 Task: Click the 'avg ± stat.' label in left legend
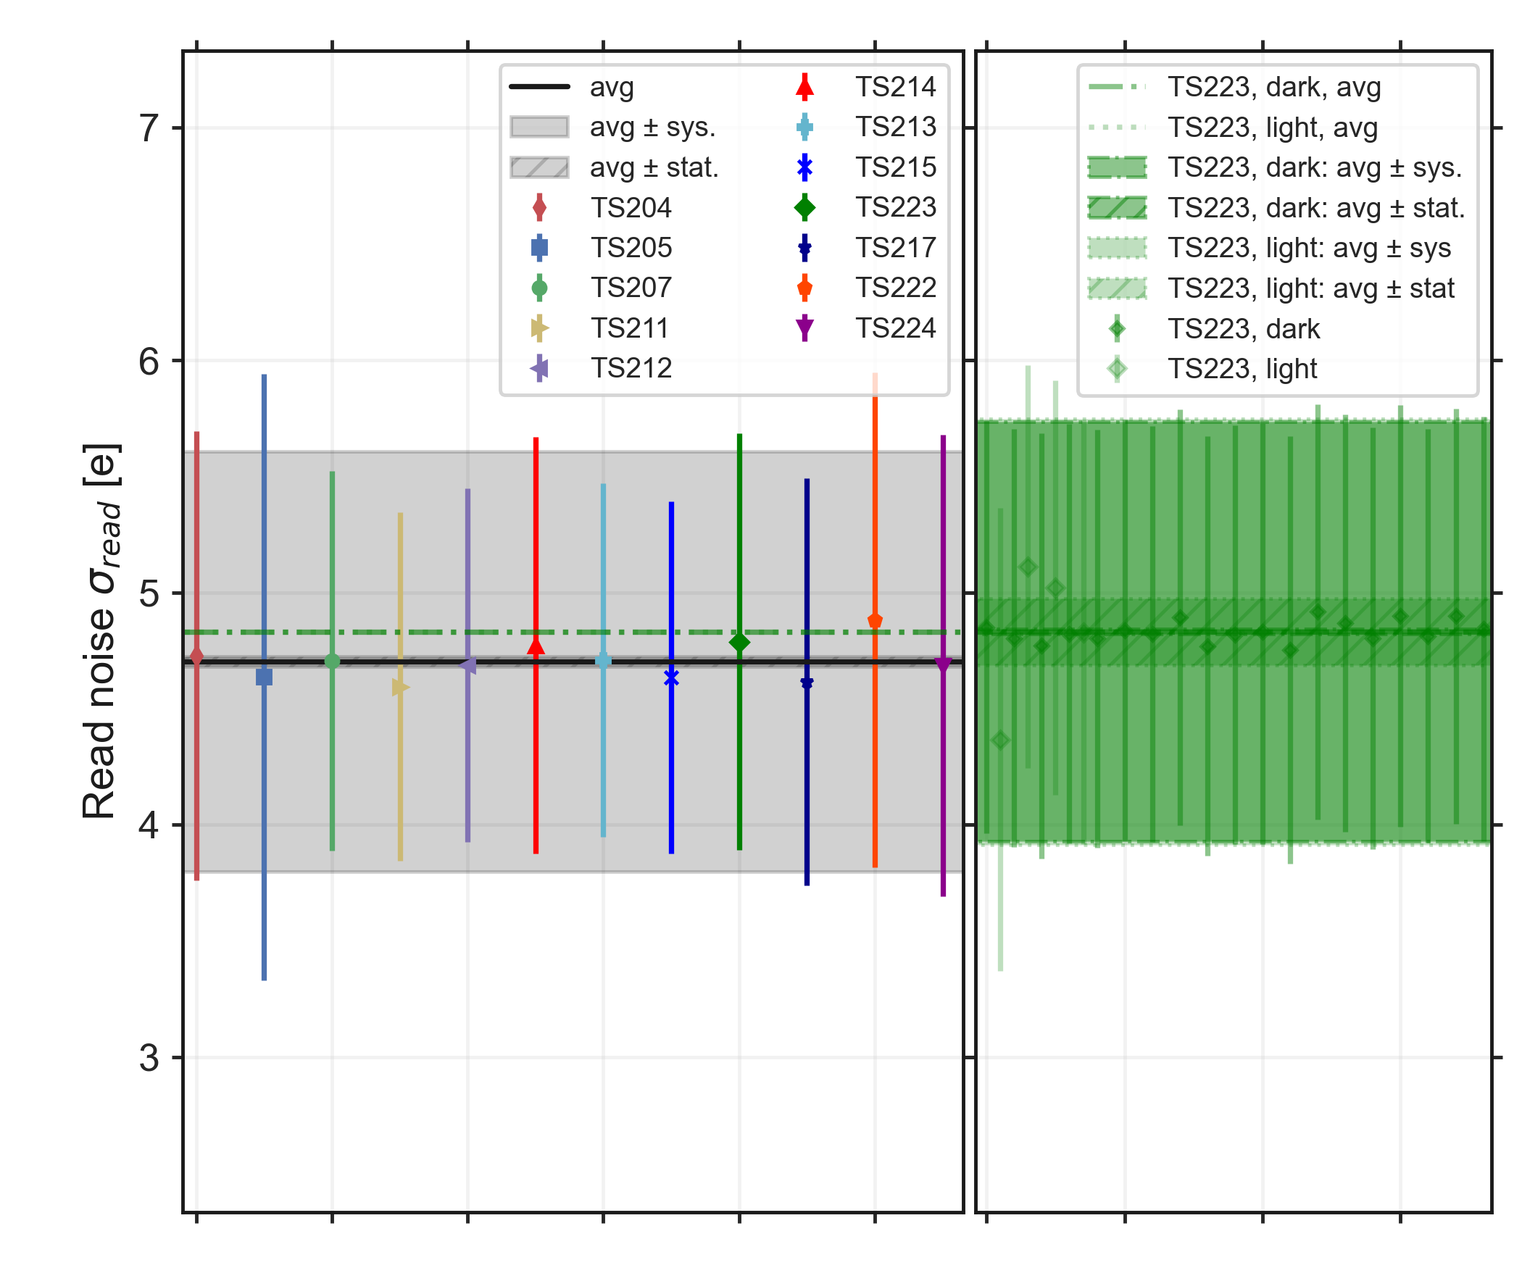coord(654,168)
